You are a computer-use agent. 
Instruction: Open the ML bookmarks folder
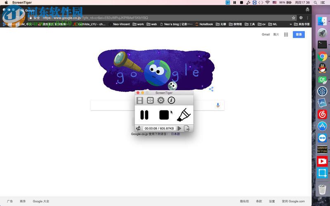click(273, 24)
